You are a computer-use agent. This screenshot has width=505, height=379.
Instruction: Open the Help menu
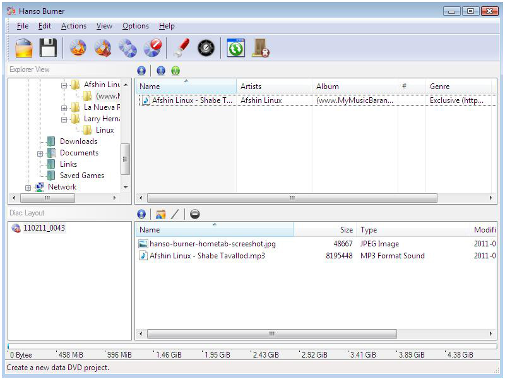(x=167, y=26)
